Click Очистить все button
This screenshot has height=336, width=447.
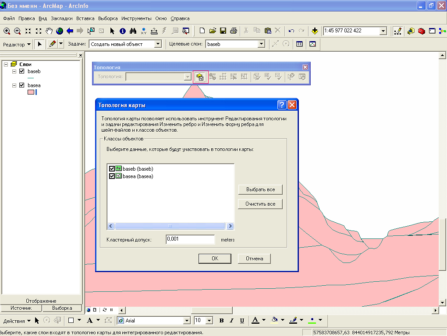tap(260, 204)
